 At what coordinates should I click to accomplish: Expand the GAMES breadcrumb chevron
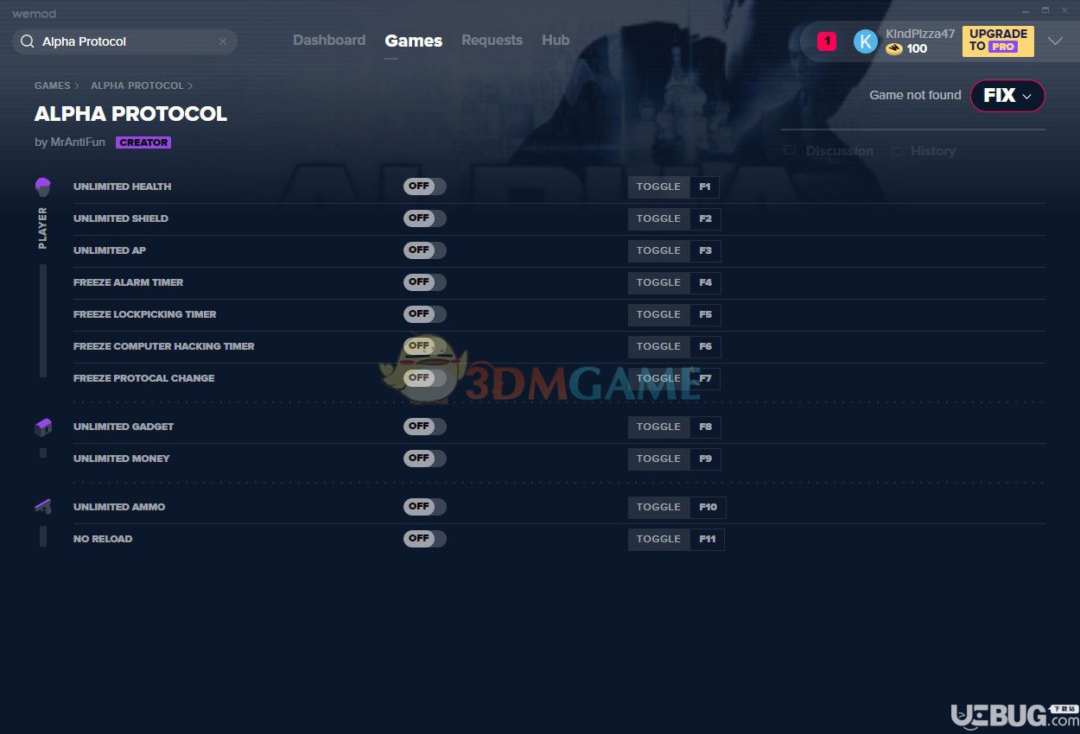[x=77, y=86]
